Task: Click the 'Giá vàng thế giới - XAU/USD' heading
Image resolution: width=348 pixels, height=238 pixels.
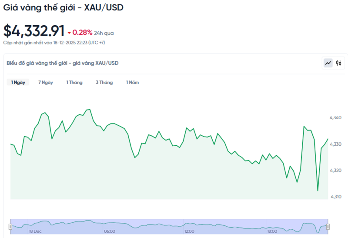Action: click(x=63, y=8)
